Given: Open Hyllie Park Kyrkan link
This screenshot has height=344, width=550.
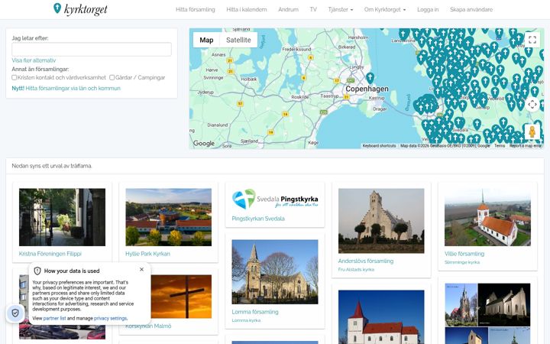Looking at the screenshot, I should pos(147,254).
